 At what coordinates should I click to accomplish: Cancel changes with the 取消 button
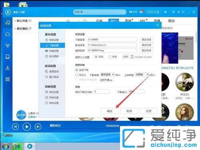click(129, 111)
